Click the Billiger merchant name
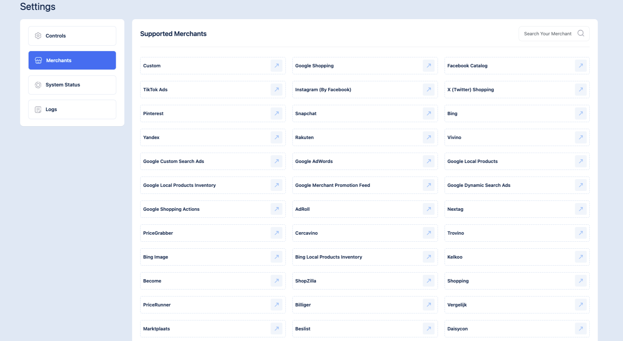Viewport: 623px width, 341px height. [303, 305]
